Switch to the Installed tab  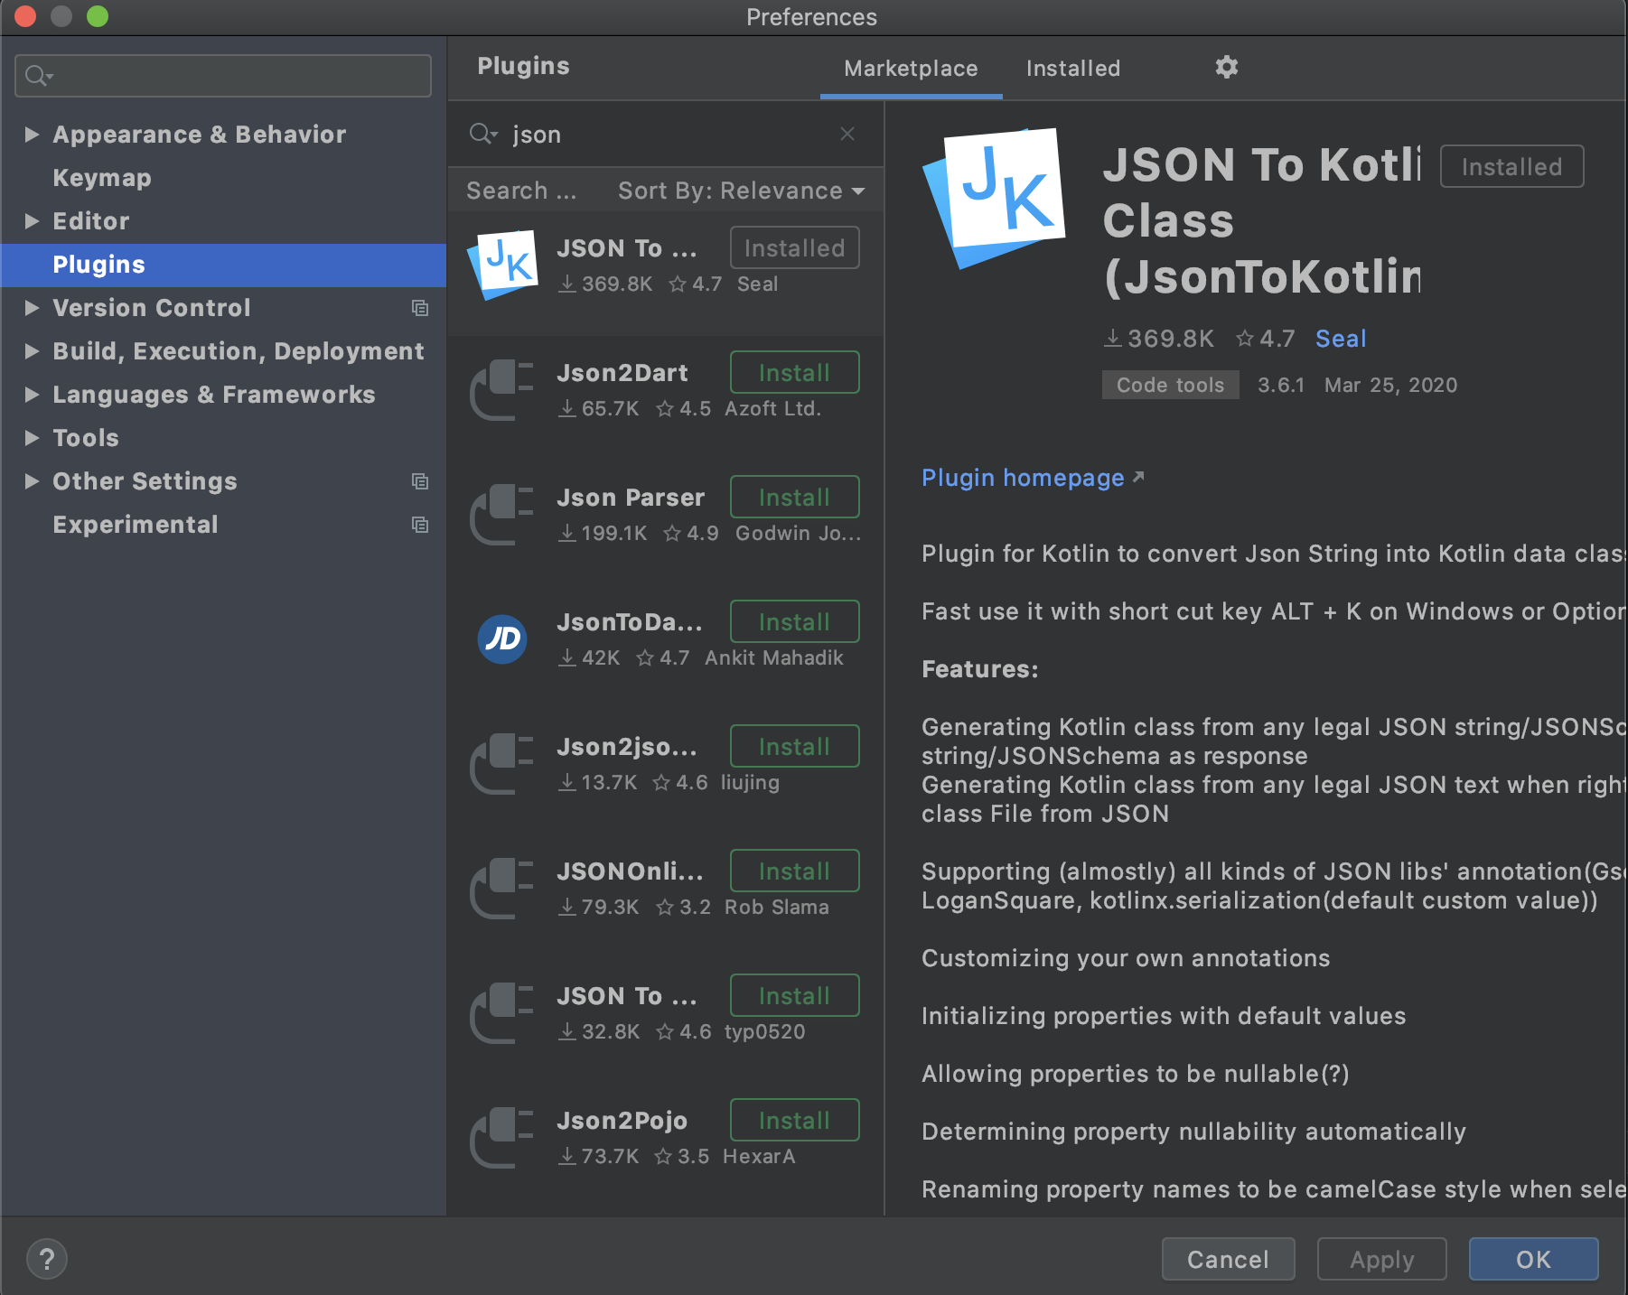coord(1073,69)
